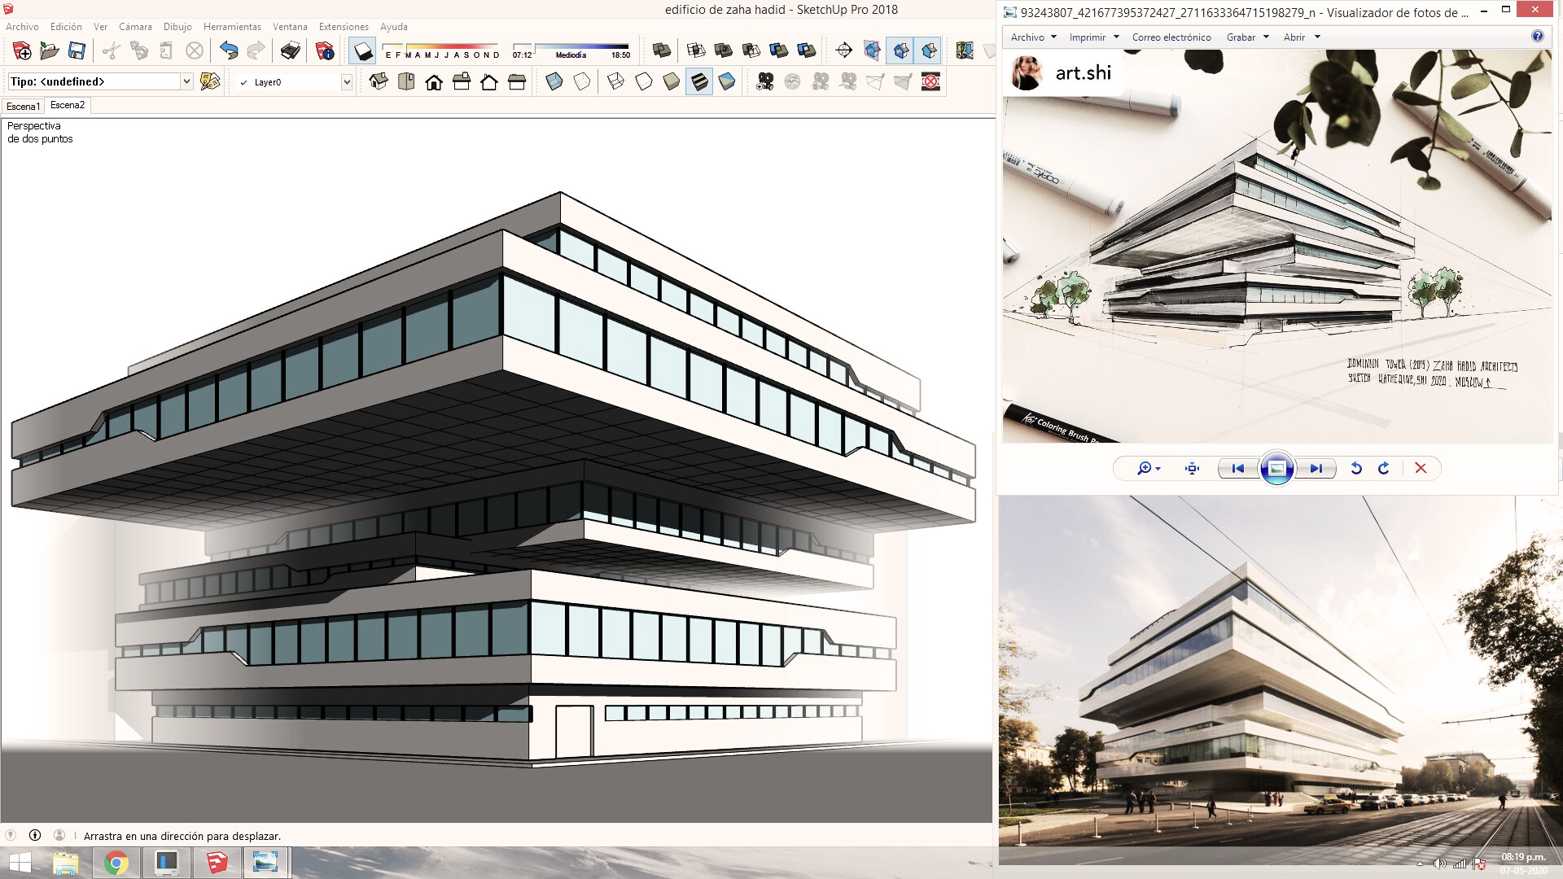1563x879 pixels.
Task: Select the Iso standard view icon
Action: coord(378,81)
